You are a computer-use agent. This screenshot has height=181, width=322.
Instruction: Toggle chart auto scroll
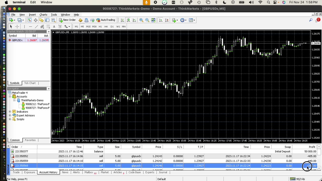tap(160, 20)
